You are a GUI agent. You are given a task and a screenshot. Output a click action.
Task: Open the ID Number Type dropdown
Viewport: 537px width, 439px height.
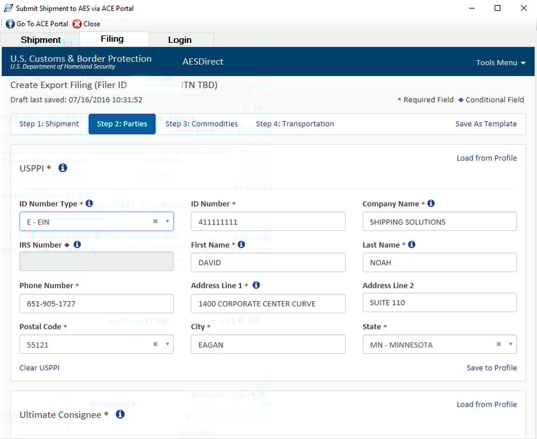[168, 222]
